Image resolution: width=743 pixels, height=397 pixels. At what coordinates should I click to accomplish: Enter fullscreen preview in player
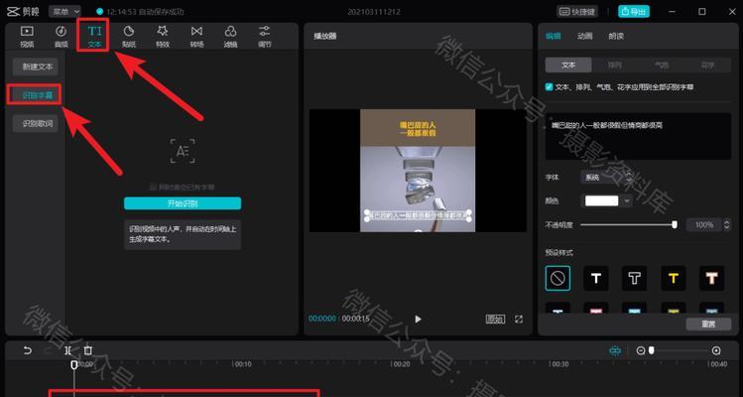tap(519, 320)
